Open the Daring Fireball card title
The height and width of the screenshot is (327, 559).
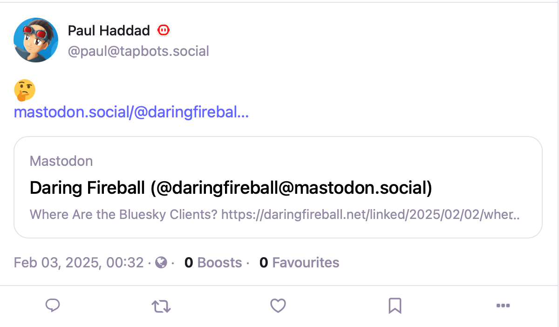[231, 188]
